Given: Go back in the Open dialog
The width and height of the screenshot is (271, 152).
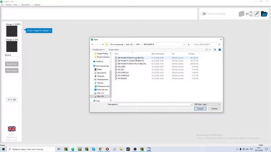Looking at the screenshot, I should point(92,44).
